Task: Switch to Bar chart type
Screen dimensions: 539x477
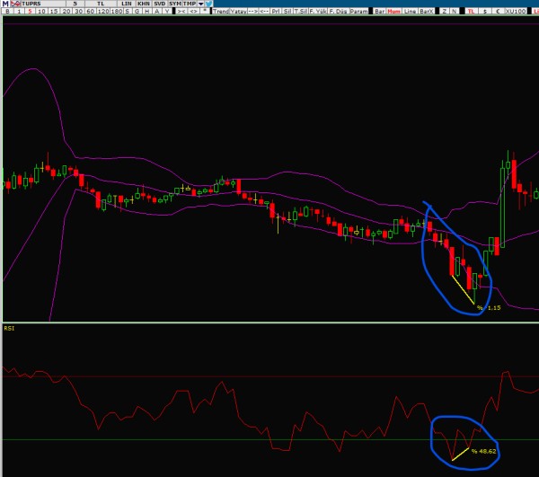Action: (380, 12)
